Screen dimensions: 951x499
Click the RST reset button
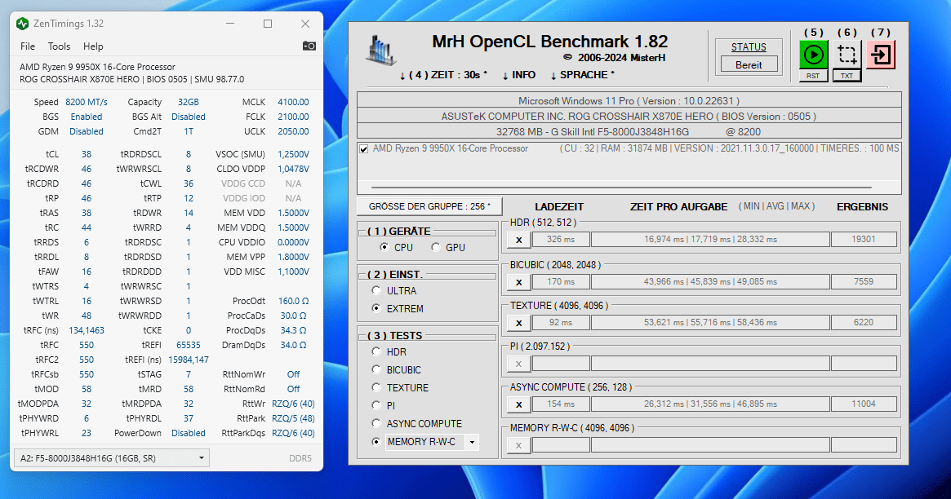point(813,76)
